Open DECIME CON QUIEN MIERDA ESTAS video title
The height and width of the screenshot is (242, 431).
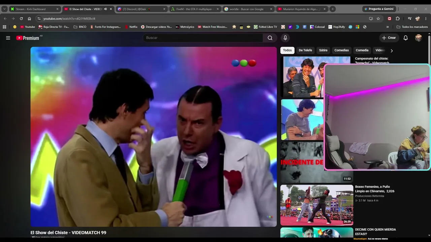[x=375, y=232]
